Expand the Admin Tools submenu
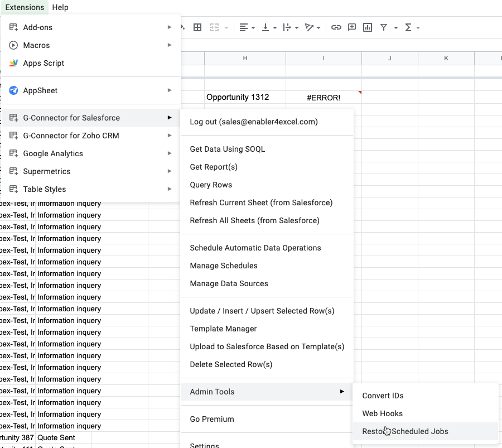The width and height of the screenshot is (502, 448). click(x=267, y=392)
